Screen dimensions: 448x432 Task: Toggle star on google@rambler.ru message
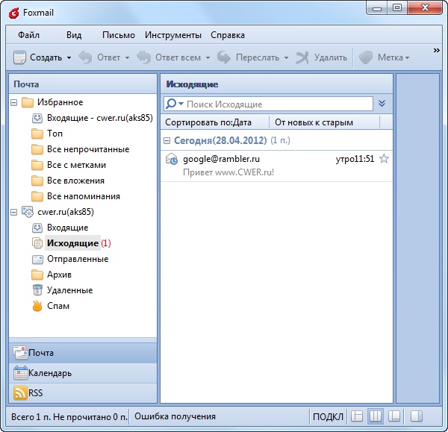pyautogui.click(x=384, y=159)
